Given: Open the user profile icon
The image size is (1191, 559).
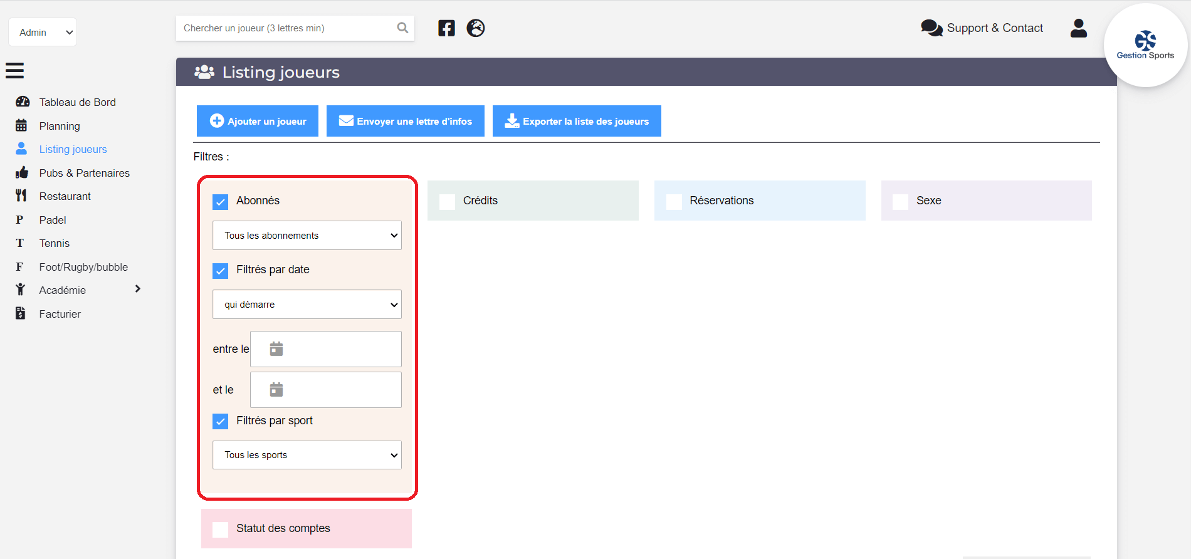Looking at the screenshot, I should [1079, 28].
